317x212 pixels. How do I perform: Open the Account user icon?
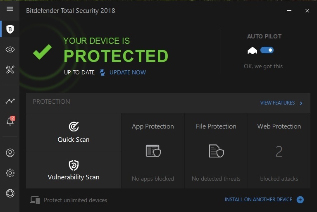[x=10, y=152]
